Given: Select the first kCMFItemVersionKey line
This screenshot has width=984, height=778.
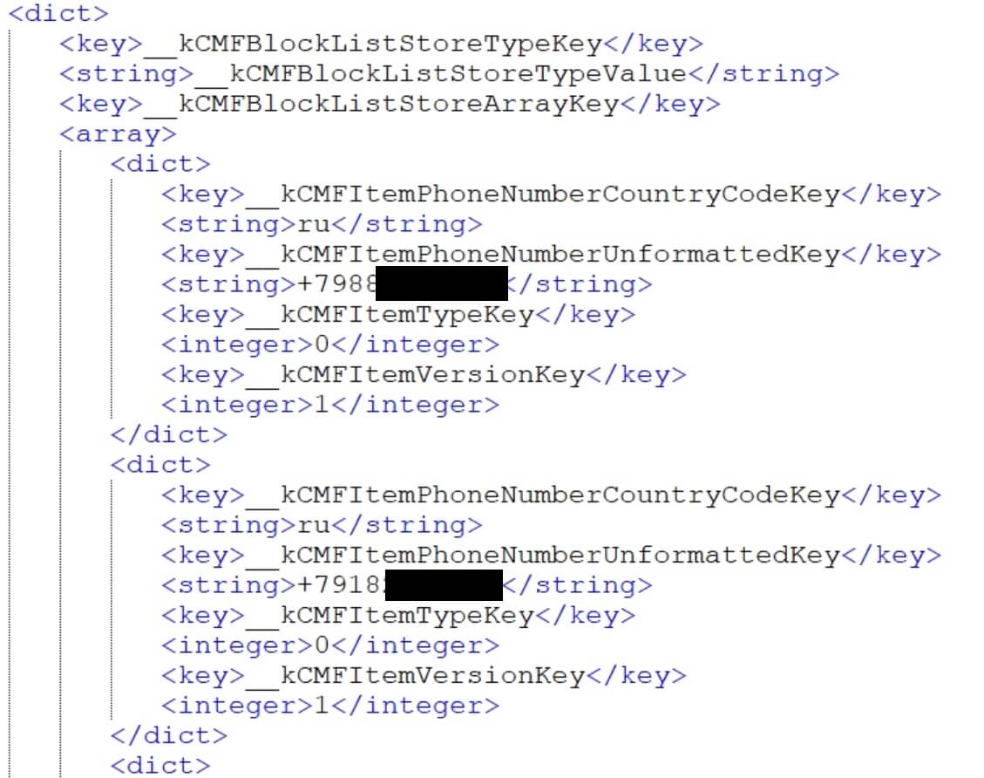Looking at the screenshot, I should tap(424, 374).
